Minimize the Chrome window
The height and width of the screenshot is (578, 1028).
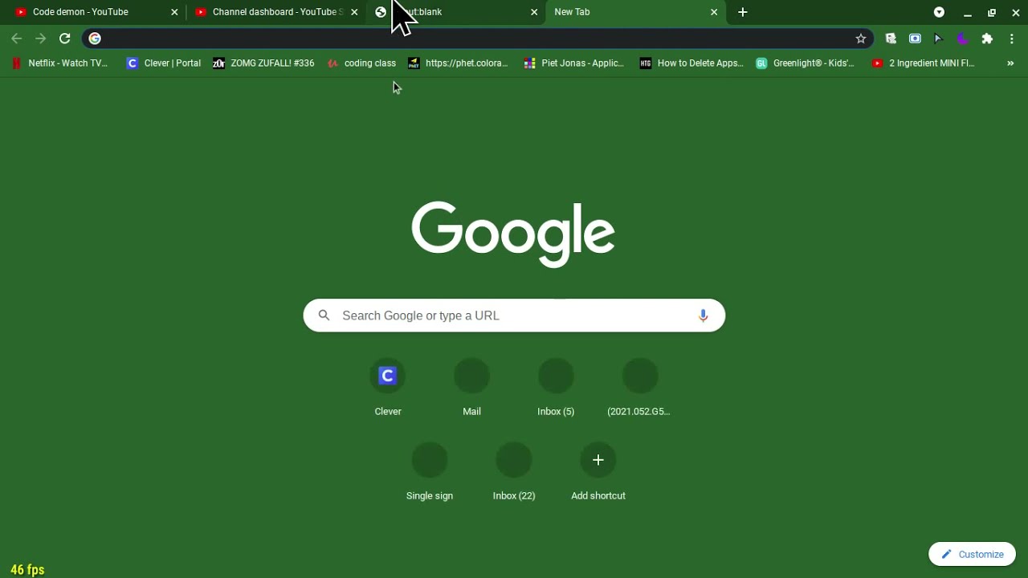968,12
